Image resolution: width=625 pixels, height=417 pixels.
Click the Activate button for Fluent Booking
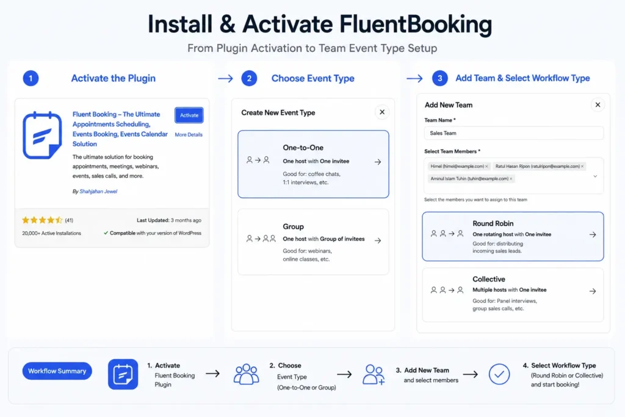(189, 115)
